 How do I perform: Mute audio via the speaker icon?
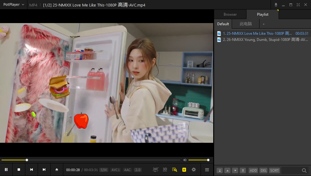(x=185, y=160)
